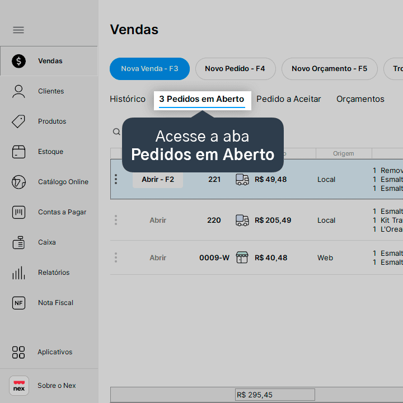Click the Aplicativos grid icon
This screenshot has width=403, height=403.
coord(18,353)
